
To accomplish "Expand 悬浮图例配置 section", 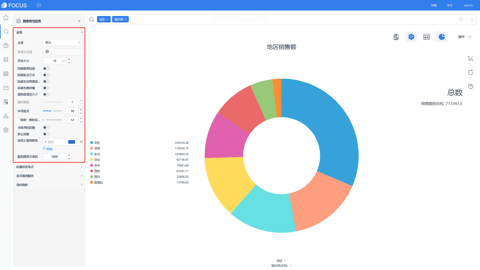I will click(49, 176).
